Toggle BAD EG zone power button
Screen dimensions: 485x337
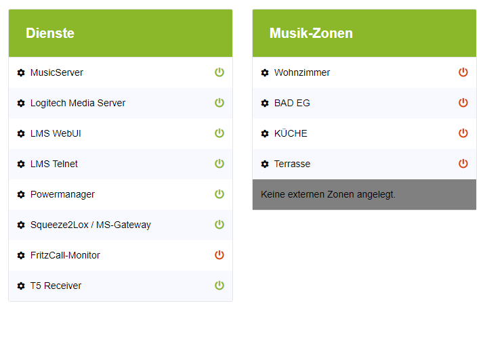[463, 103]
